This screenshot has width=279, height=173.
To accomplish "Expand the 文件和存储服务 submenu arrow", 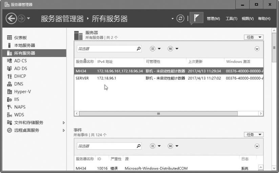I will tap(64, 122).
